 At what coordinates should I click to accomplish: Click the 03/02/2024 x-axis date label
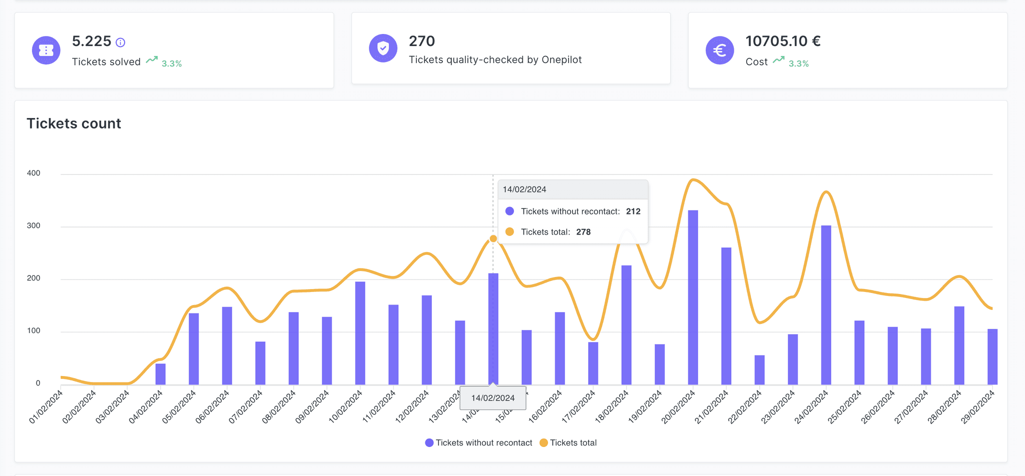pyautogui.click(x=113, y=406)
